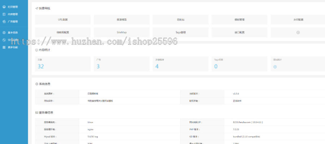The image size is (325, 144).
Task: Click the Mysql version label cell
Action: pyautogui.click(x=57, y=136)
